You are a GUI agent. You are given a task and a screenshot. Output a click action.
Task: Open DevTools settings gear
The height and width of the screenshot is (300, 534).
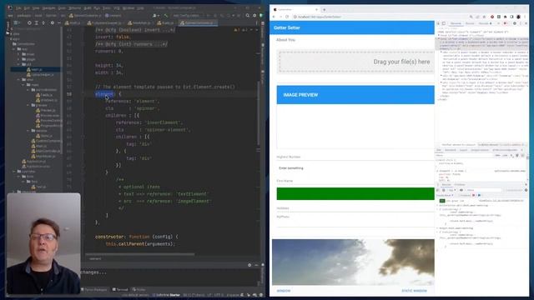coord(515,23)
